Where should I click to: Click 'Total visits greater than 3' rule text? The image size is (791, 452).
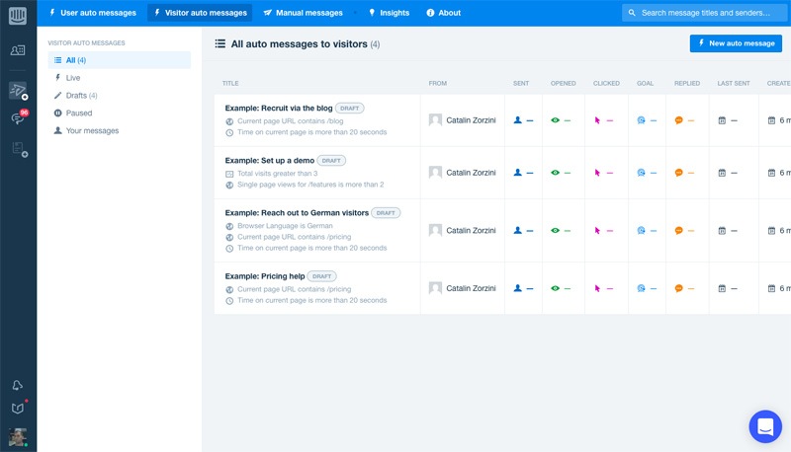(278, 174)
